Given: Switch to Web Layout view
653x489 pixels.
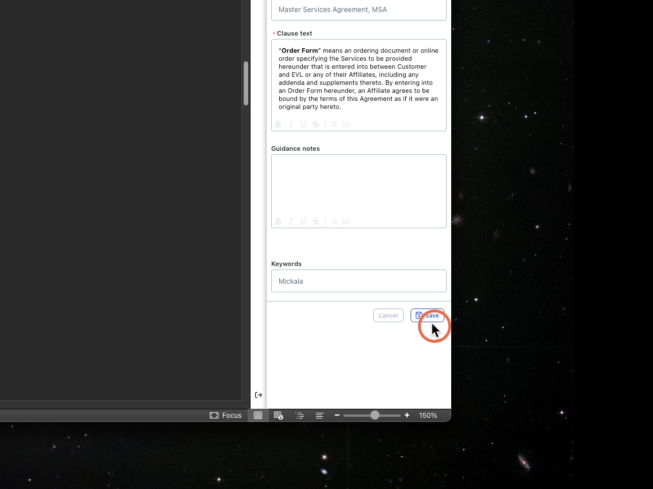Looking at the screenshot, I should point(279,415).
